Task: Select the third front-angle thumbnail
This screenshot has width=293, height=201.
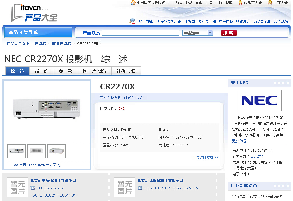Action: click(57, 151)
